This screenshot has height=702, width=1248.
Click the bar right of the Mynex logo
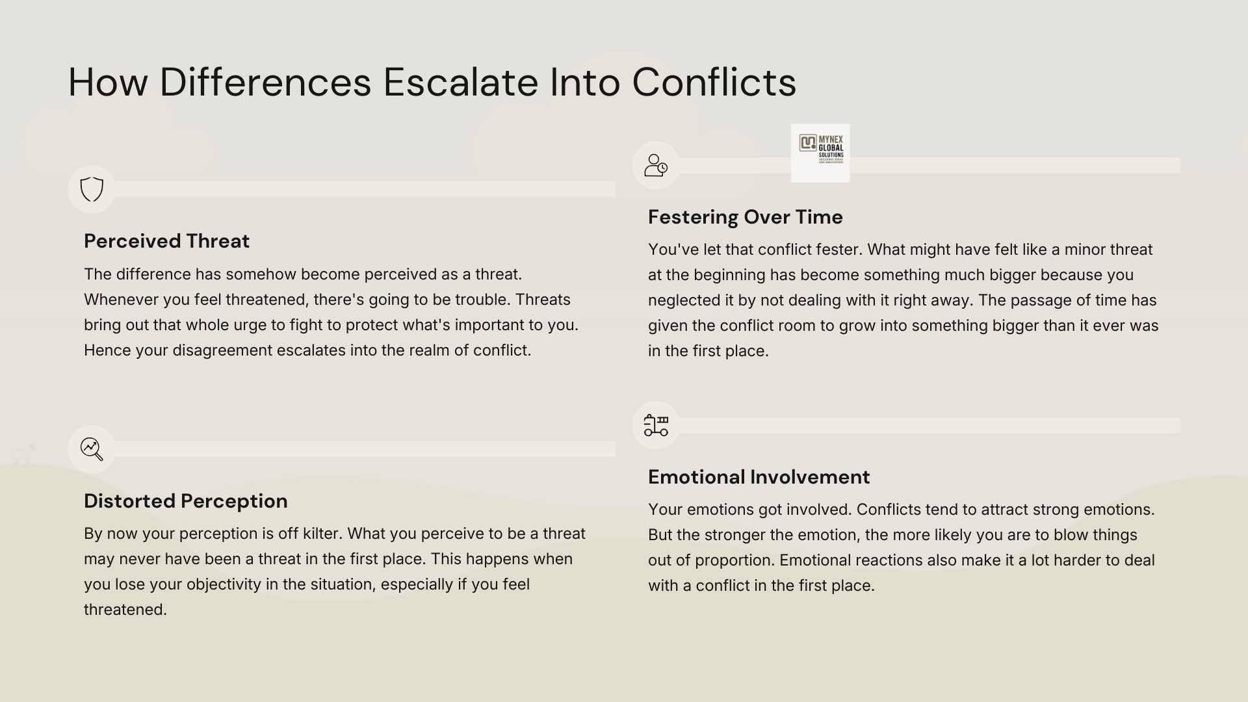point(1014,165)
